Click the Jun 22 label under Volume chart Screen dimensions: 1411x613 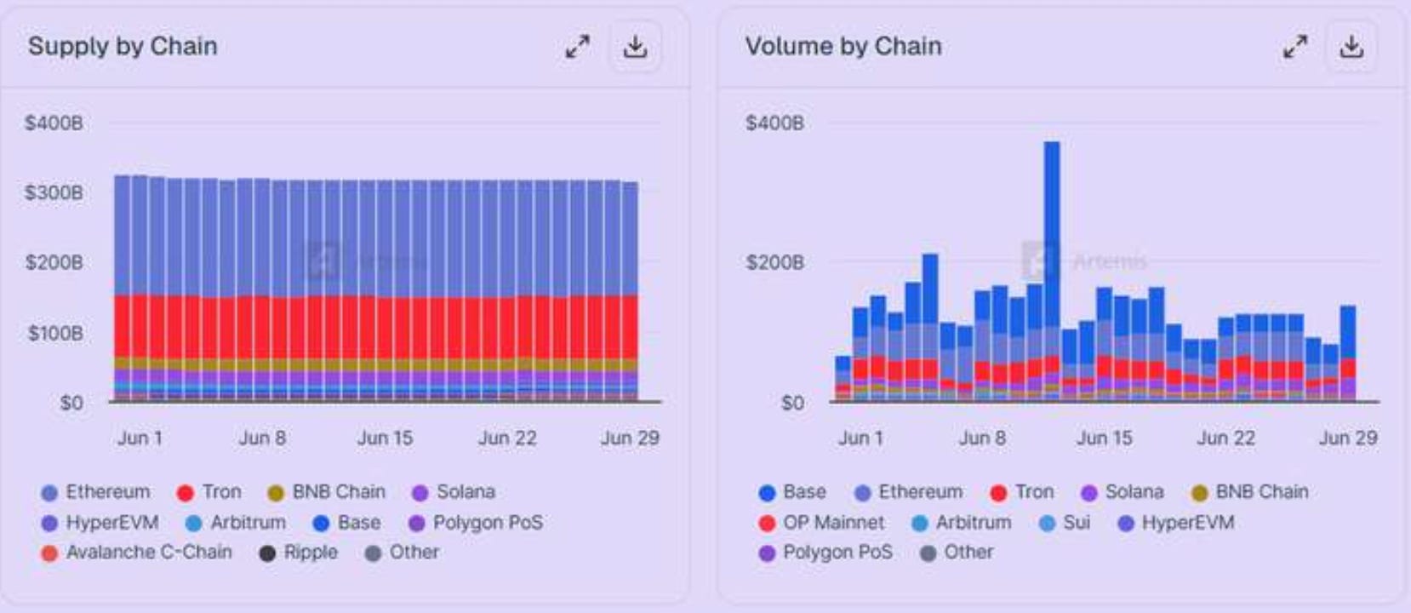tap(1225, 438)
